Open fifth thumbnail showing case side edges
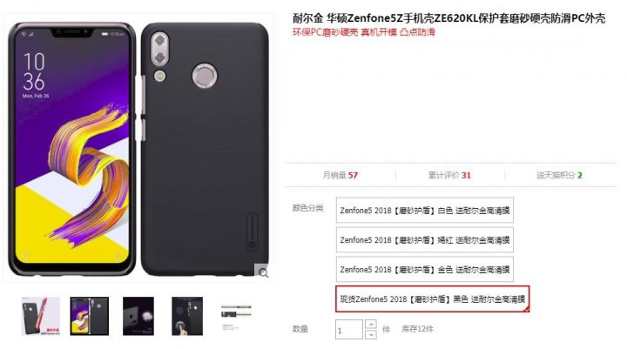 236,316
